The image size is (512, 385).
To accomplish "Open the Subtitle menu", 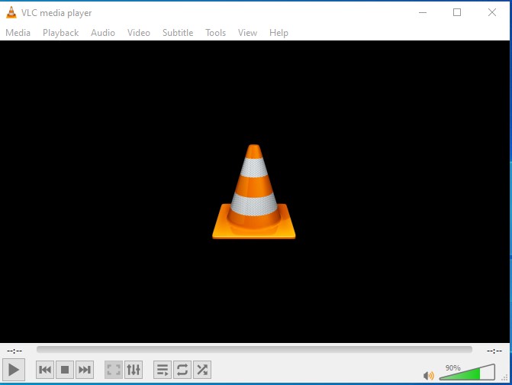I will pyautogui.click(x=178, y=33).
